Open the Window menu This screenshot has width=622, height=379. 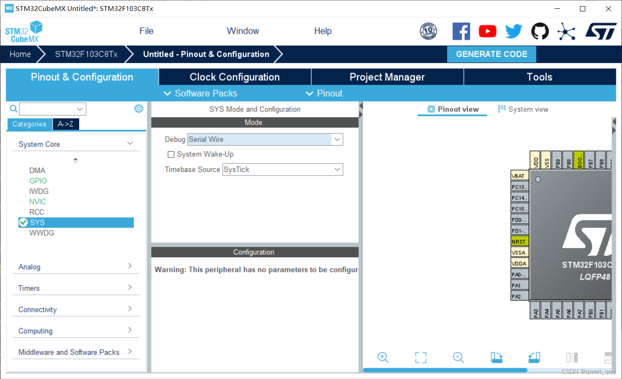tap(243, 31)
